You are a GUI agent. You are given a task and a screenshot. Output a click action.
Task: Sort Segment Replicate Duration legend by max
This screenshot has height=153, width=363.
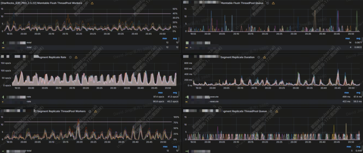tap(347, 93)
